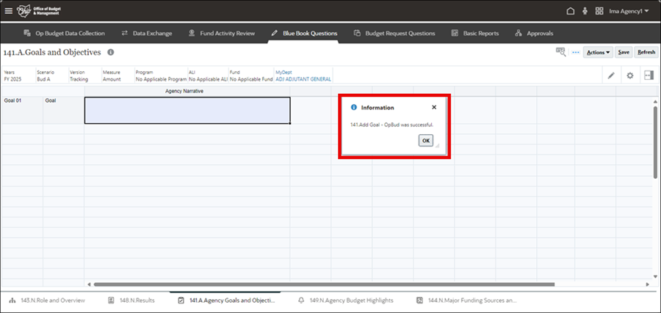Expand the Actions dropdown
Screen dimensions: 661x313
click(x=598, y=53)
